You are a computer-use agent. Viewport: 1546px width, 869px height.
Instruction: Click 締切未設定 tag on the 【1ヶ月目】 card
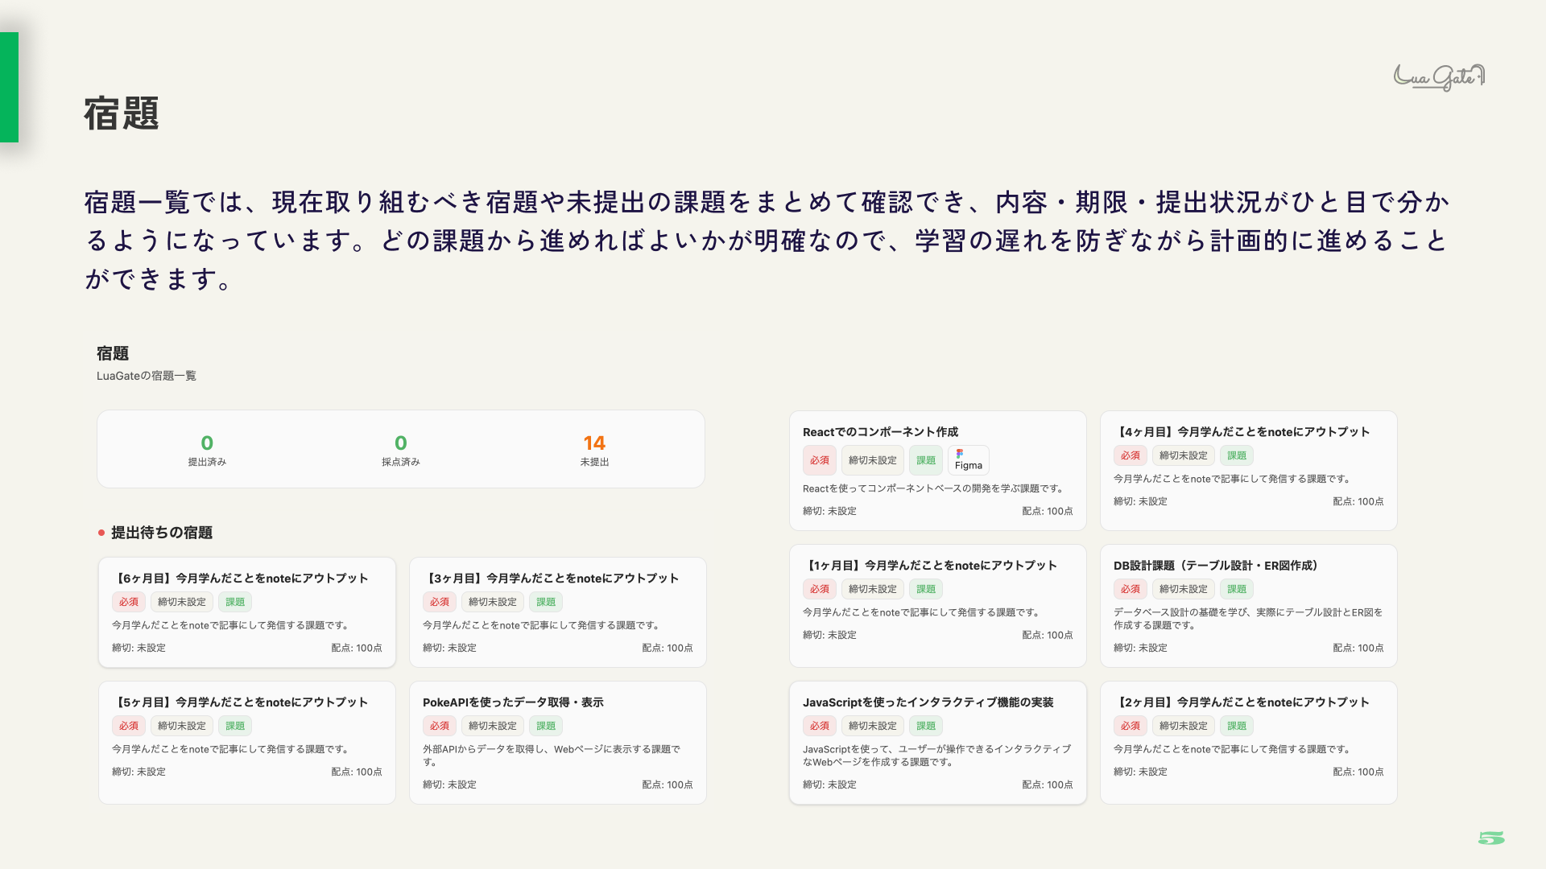click(x=873, y=589)
